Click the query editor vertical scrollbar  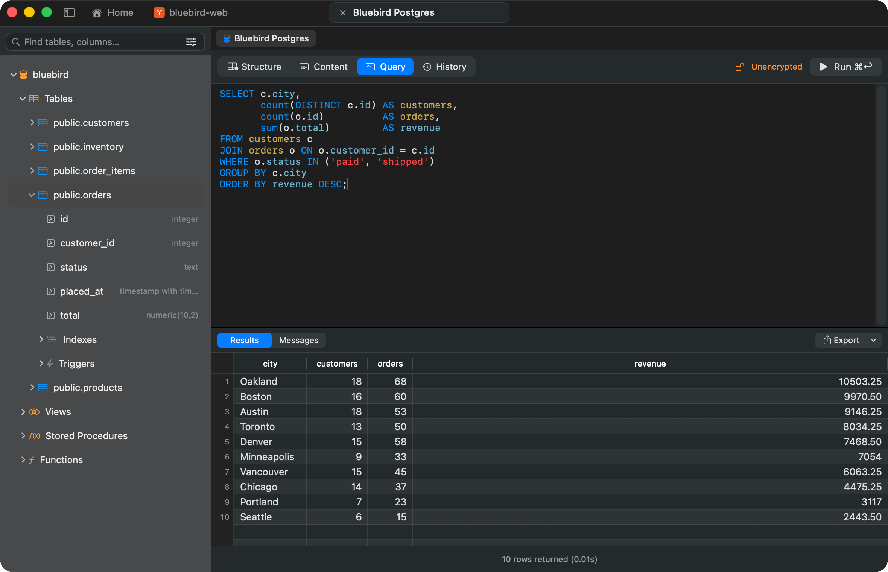click(x=881, y=205)
